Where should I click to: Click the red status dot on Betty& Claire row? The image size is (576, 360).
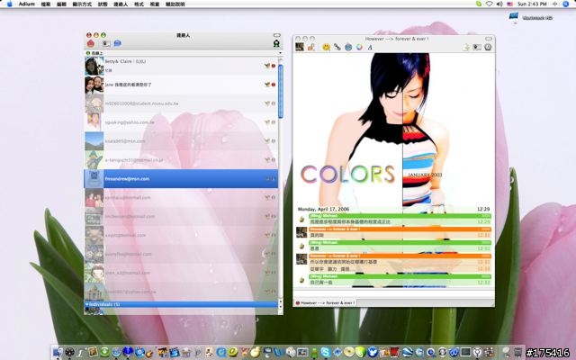(x=274, y=66)
